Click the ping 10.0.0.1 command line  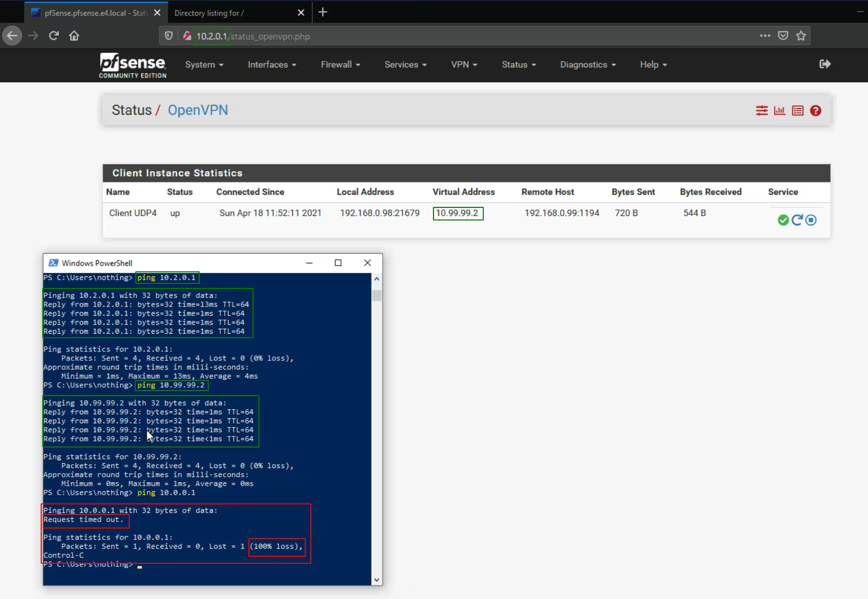(166, 493)
